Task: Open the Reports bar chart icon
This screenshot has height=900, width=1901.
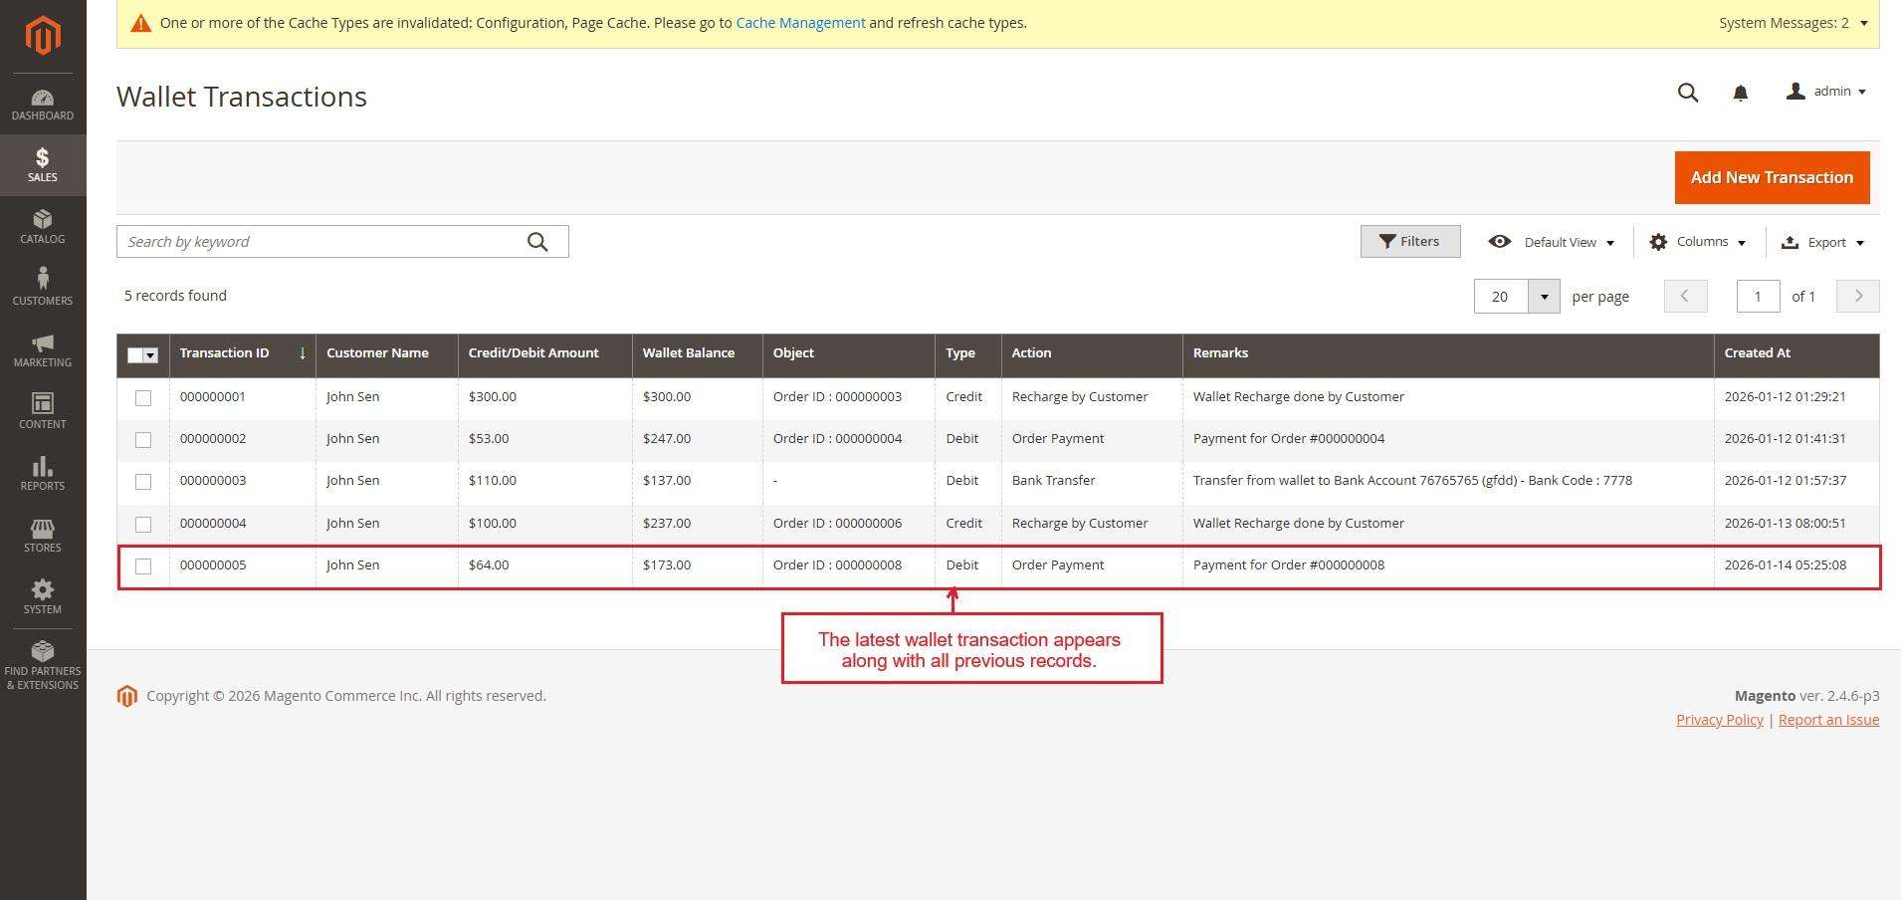Action: 43,474
